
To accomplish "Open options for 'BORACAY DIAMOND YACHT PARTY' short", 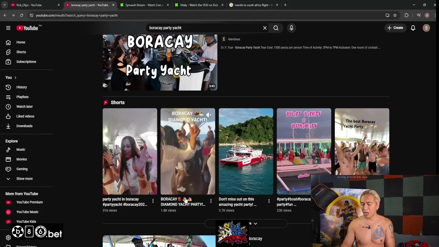I will coord(211,201).
